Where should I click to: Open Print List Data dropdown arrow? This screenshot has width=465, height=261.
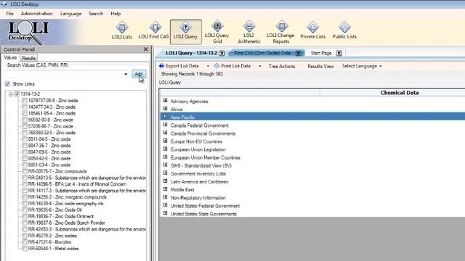[260, 66]
